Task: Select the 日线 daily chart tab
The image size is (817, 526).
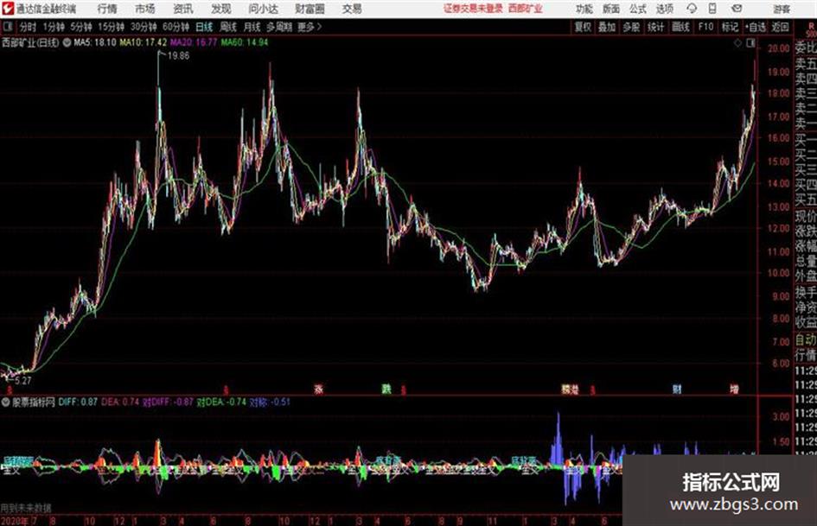Action: pos(204,27)
